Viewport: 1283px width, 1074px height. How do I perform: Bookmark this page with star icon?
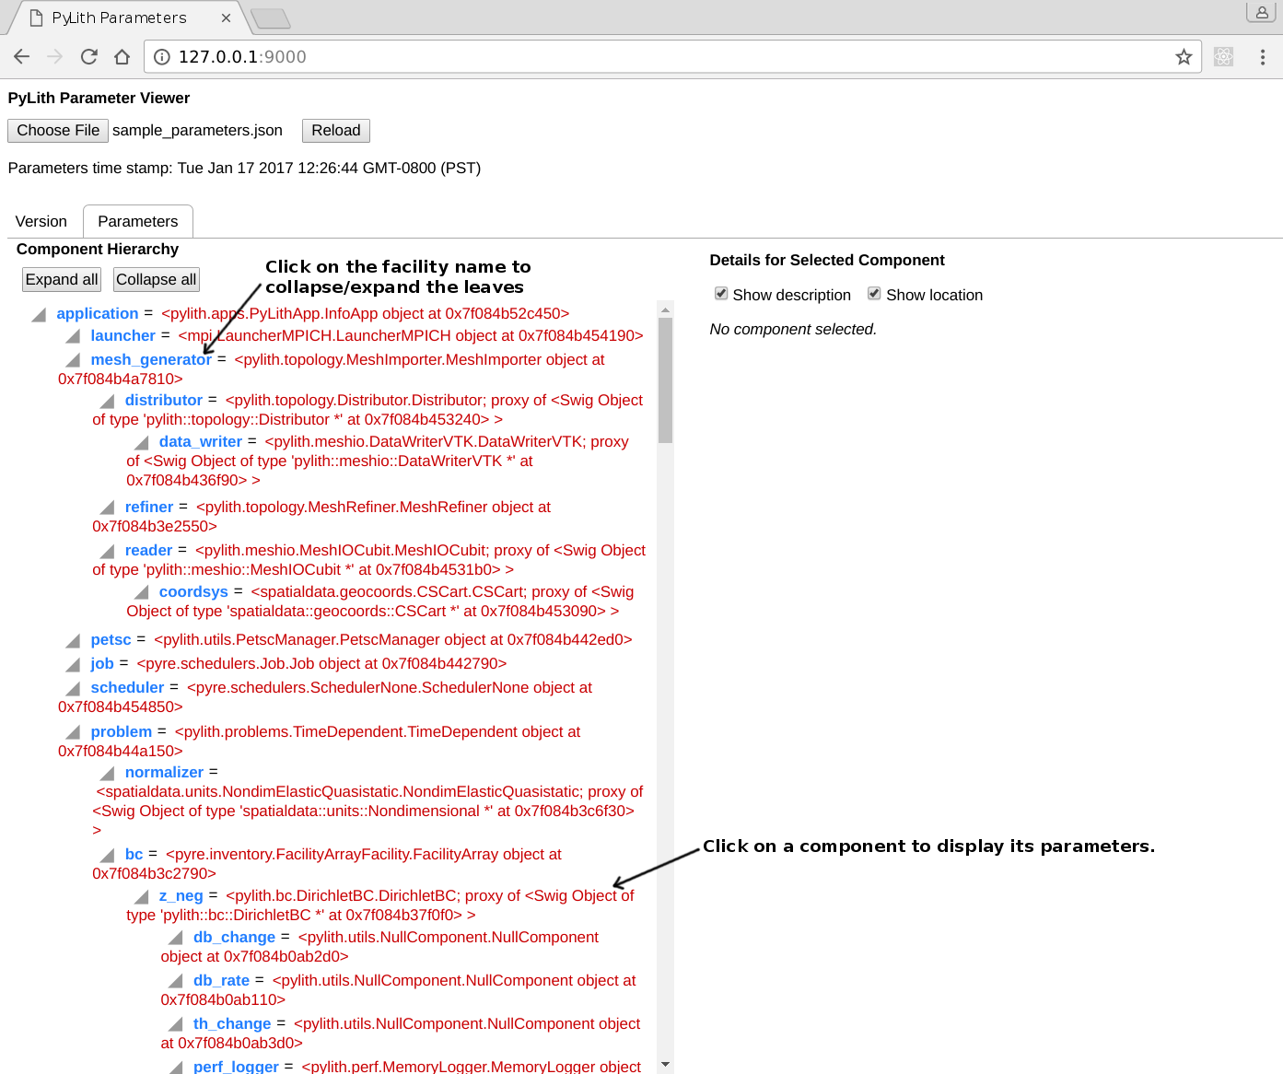point(1184,57)
